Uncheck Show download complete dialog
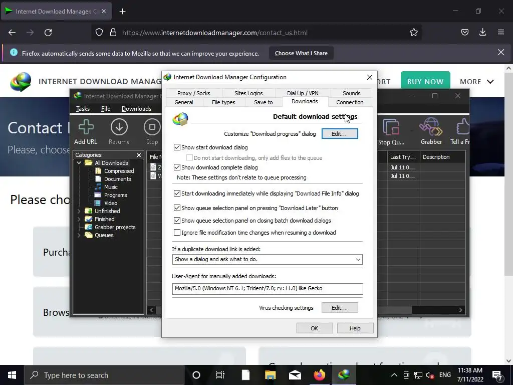 177,167
